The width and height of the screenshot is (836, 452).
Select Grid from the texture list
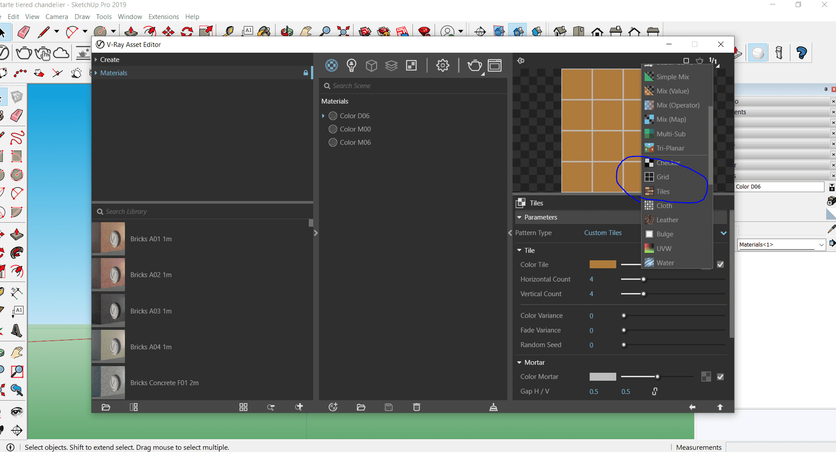click(x=662, y=177)
